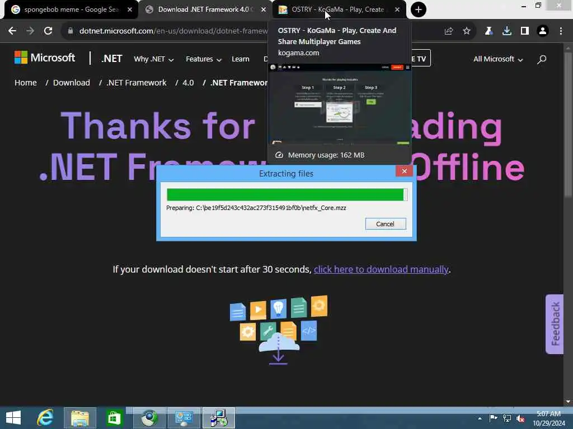The image size is (573, 429).
Task: Click the Microsoft logo
Action: (x=45, y=58)
